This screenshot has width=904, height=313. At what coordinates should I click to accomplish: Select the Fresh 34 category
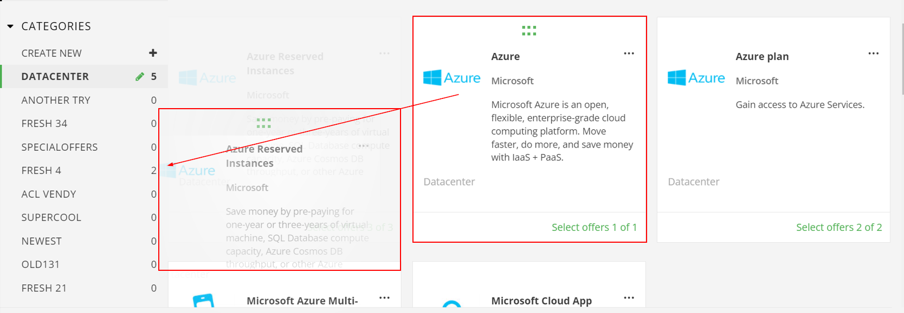[x=84, y=123]
